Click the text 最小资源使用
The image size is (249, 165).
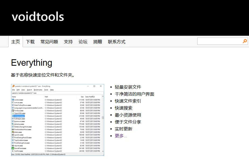point(128,115)
